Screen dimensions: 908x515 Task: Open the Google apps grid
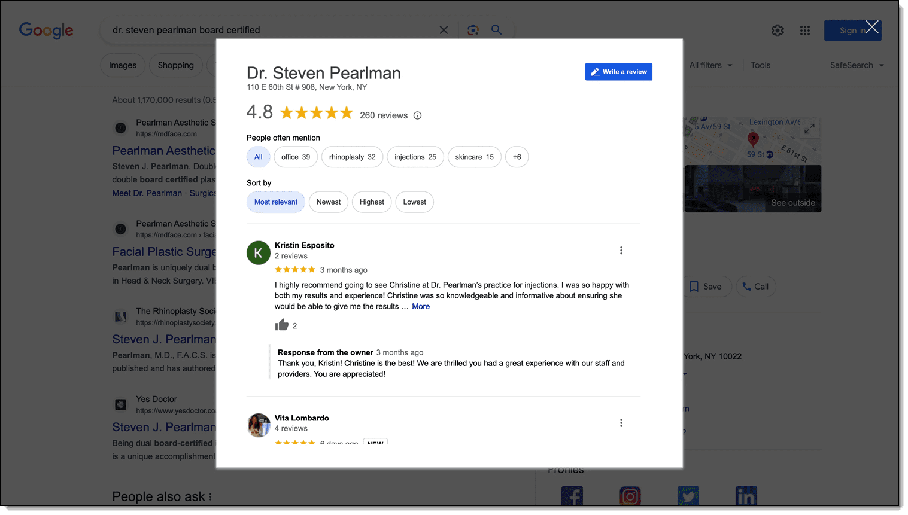[804, 31]
